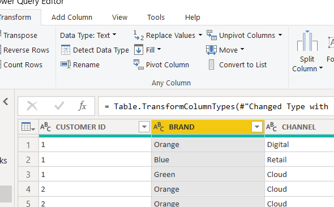Click the Reverse Rows button
334x207 pixels.
[x=25, y=50]
